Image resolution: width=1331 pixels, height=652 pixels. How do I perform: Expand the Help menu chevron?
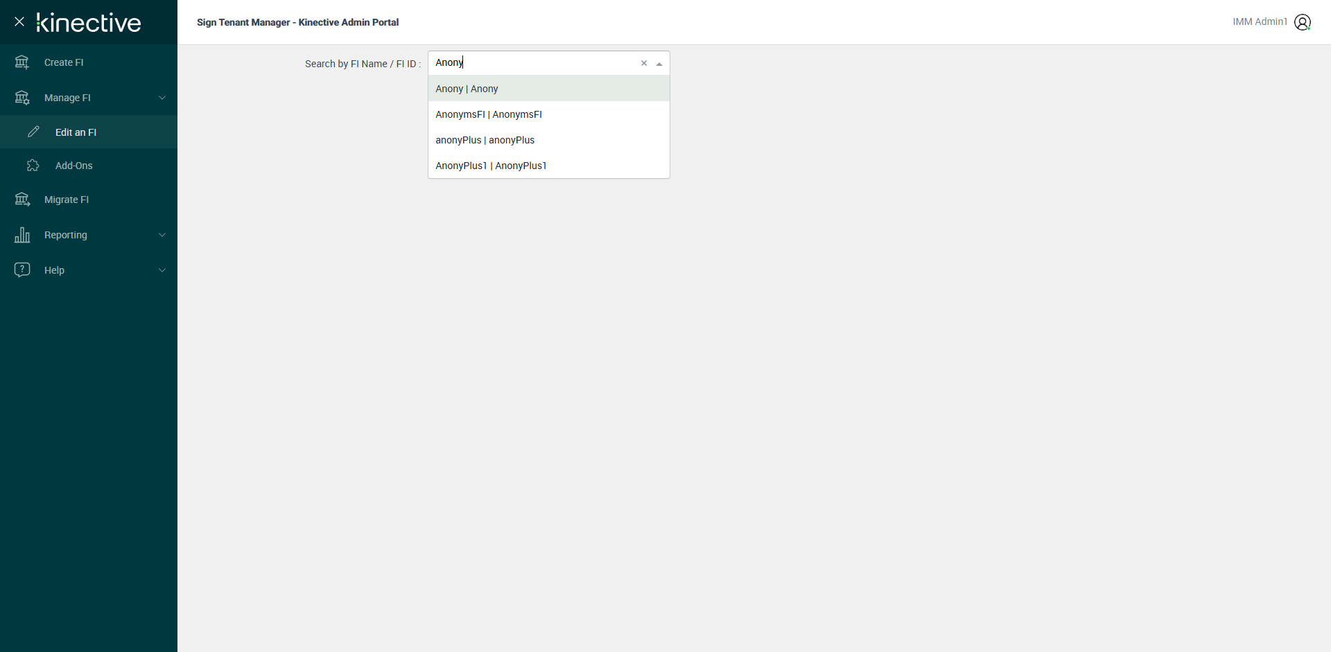pos(162,270)
